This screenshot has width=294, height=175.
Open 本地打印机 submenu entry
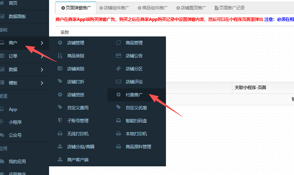point(136,134)
